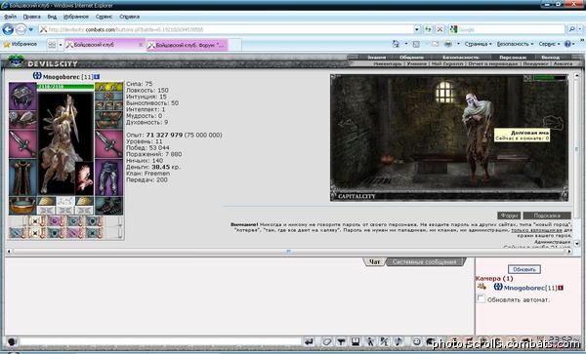Viewport: 586px width, 354px height.
Task: Click the golden bowl item slot
Action: [x=22, y=206]
